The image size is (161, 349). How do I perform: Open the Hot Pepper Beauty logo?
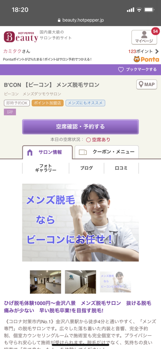(x=21, y=37)
